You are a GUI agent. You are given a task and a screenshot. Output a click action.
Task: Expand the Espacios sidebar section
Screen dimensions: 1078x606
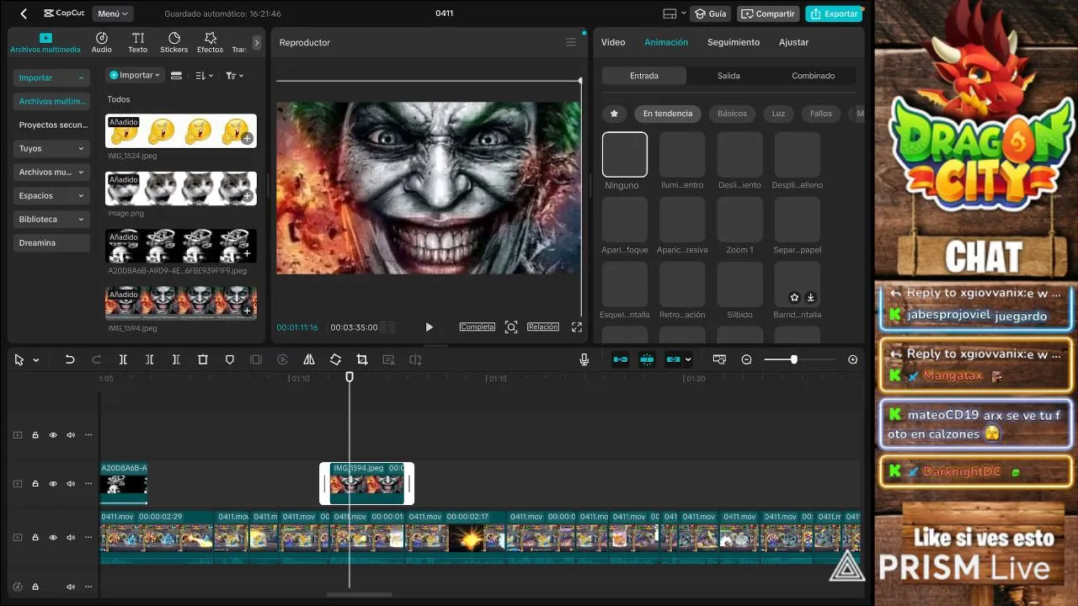click(51, 195)
